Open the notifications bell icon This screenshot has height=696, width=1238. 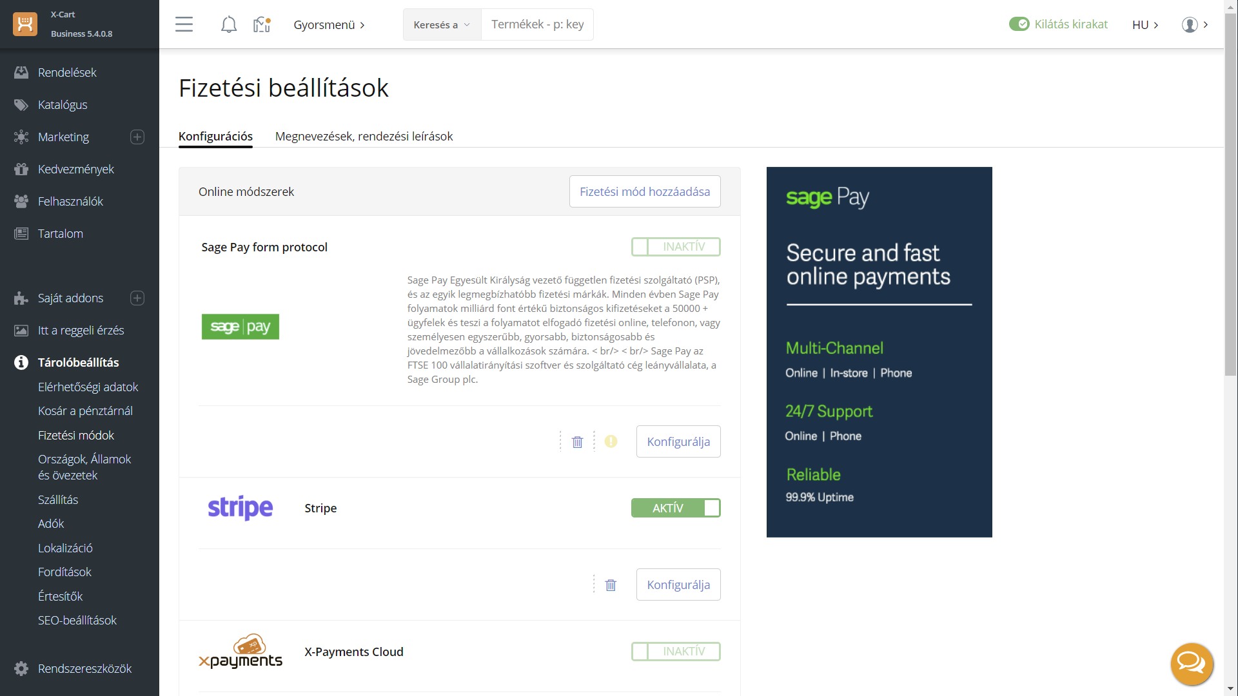228,24
